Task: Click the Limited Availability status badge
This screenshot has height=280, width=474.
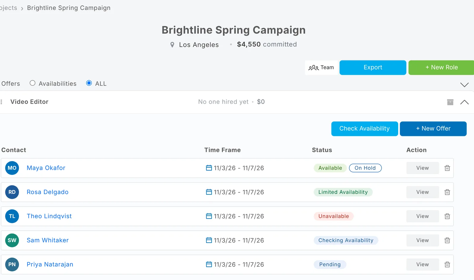Action: click(x=343, y=192)
